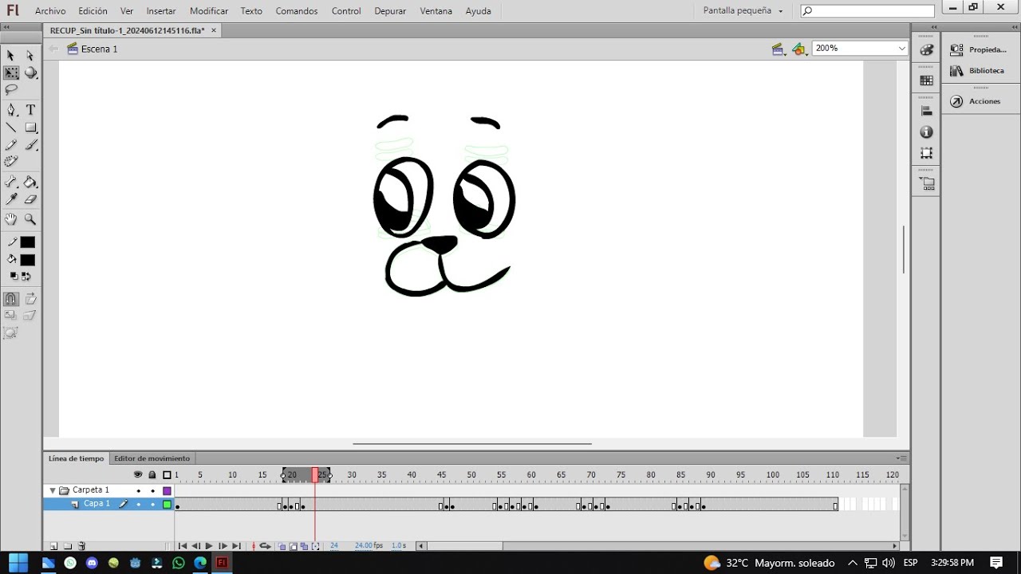
Task: Select the 3D Rotation tool
Action: click(30, 73)
